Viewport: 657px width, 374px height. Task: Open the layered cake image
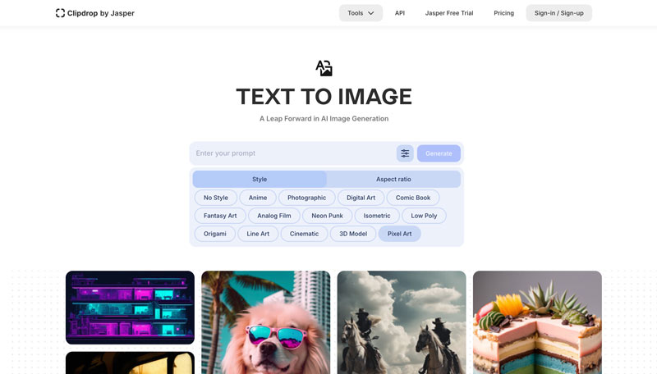coord(537,322)
